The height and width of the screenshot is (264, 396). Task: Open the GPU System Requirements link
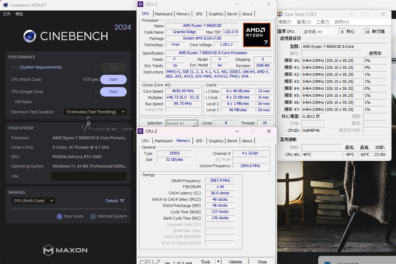[41, 67]
